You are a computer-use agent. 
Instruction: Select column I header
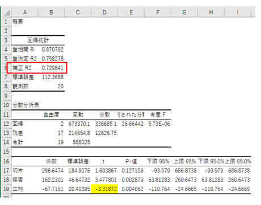(x=238, y=13)
